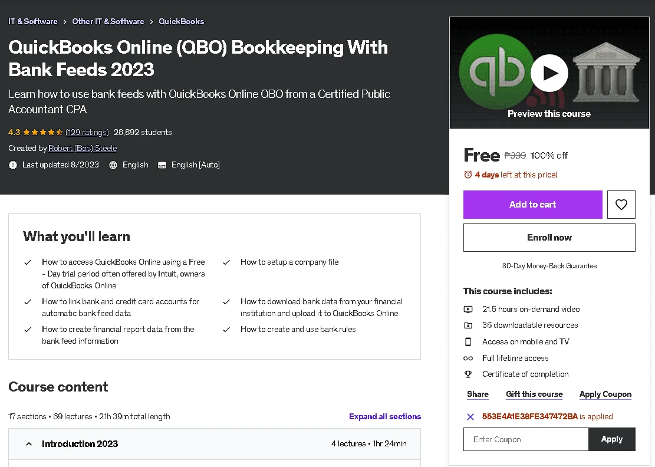Screen dimensions: 655x467
Task: Open Other IT & Software breadcrumb
Action: click(x=108, y=21)
